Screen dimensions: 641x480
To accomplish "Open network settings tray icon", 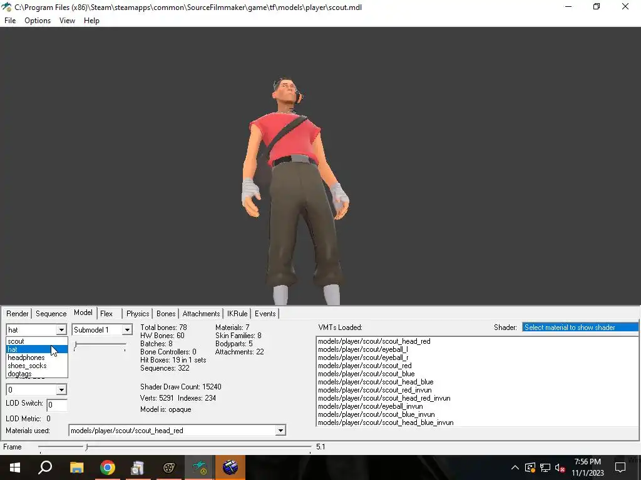I will click(x=545, y=467).
